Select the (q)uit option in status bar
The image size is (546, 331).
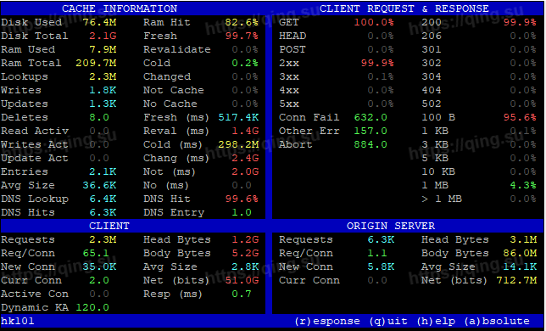click(x=388, y=321)
